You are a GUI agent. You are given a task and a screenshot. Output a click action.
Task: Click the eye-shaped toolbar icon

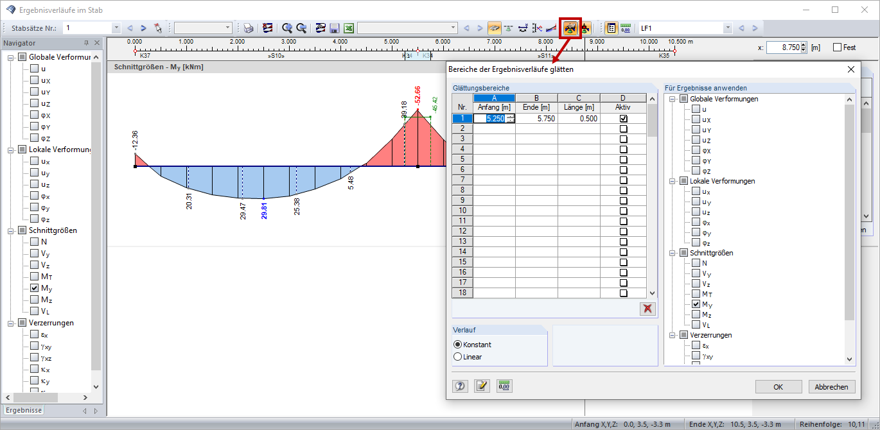[x=494, y=28]
